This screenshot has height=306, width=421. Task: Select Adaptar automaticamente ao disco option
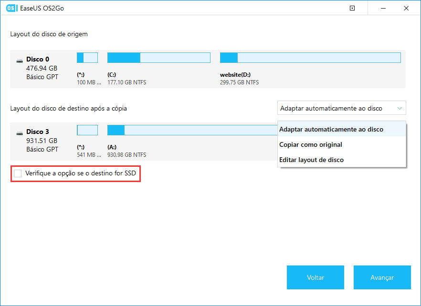(342, 129)
